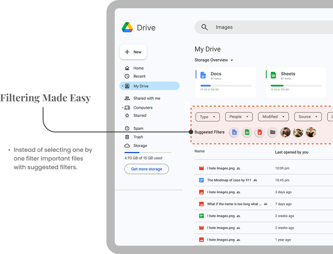Open Spam in the sidebar

coord(138,128)
